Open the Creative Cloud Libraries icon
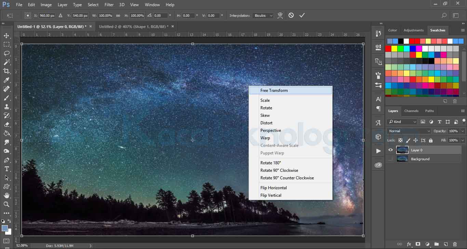The image size is (467, 249). coord(378,165)
